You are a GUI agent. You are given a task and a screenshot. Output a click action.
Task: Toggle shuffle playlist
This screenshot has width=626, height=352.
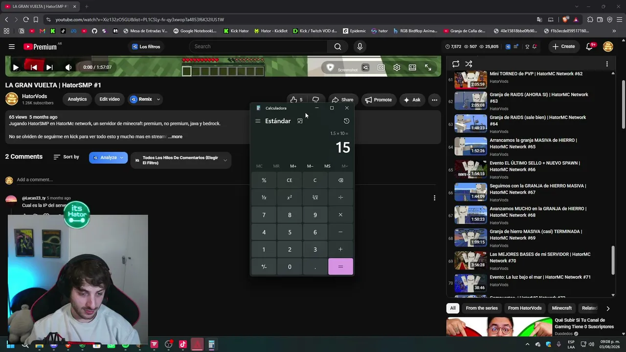469,64
